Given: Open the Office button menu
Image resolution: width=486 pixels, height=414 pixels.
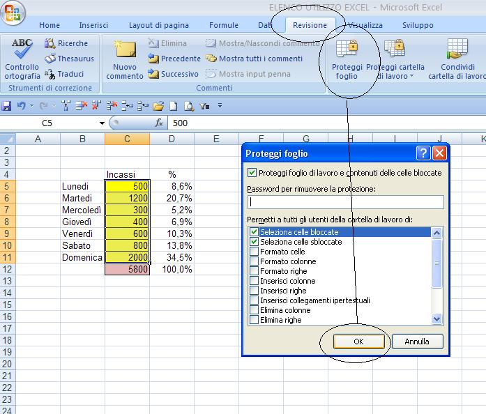Looking at the screenshot, I should coord(13,13).
